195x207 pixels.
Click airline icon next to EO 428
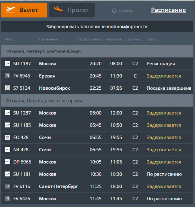[8, 137]
